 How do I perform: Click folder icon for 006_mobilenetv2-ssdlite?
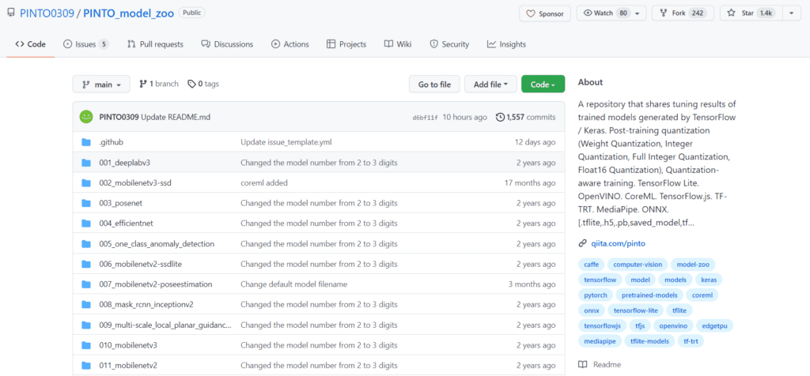click(x=86, y=264)
